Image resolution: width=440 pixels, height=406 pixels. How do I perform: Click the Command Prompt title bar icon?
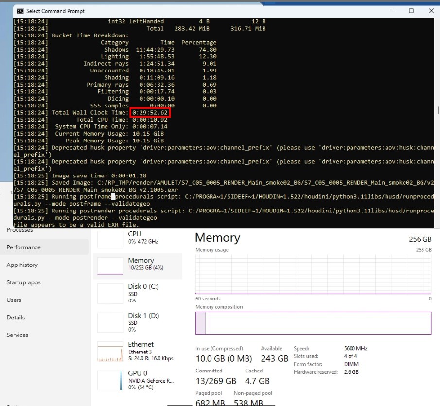pos(19,11)
